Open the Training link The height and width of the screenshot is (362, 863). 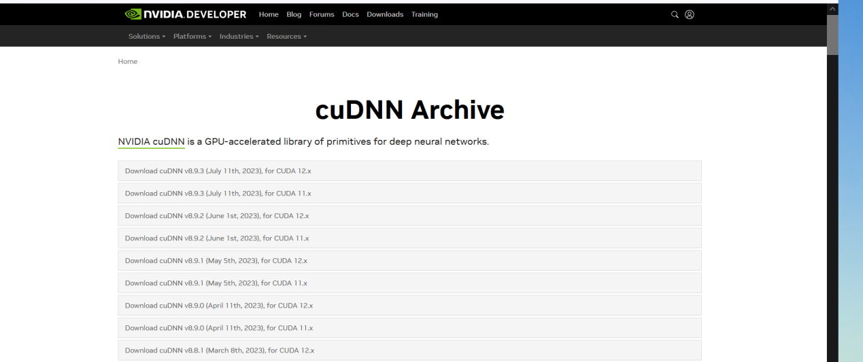[424, 14]
